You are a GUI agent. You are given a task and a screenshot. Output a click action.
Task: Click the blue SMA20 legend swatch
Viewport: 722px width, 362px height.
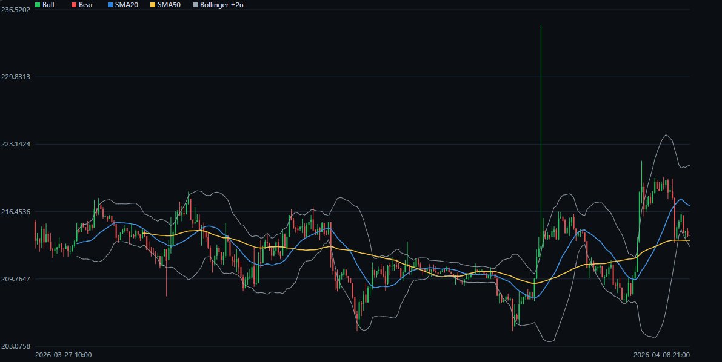point(110,4)
